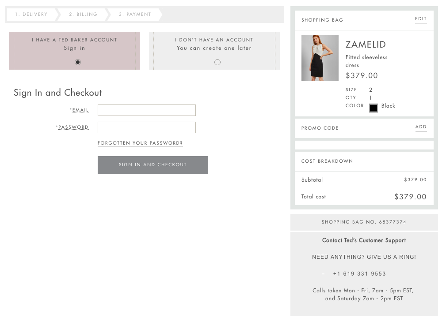Call the +1 619 331 9553 support number
Image resolution: width=446 pixels, height=321 pixels.
pos(359,274)
